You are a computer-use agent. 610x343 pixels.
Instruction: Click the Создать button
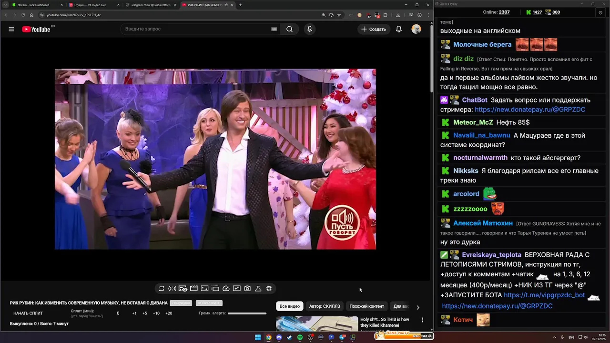tap(374, 29)
